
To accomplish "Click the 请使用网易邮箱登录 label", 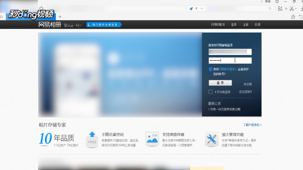I will pyautogui.click(x=221, y=45).
